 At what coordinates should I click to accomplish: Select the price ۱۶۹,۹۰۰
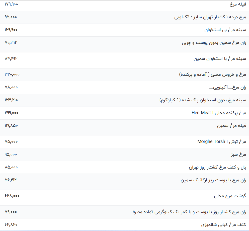pyautogui.click(x=11, y=30)
